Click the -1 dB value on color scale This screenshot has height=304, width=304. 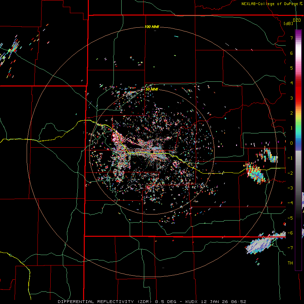point(290,158)
